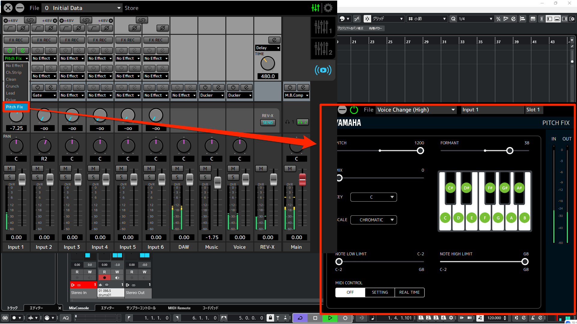Toggle FX REC on Input 3
The width and height of the screenshot is (577, 324).
(x=72, y=40)
